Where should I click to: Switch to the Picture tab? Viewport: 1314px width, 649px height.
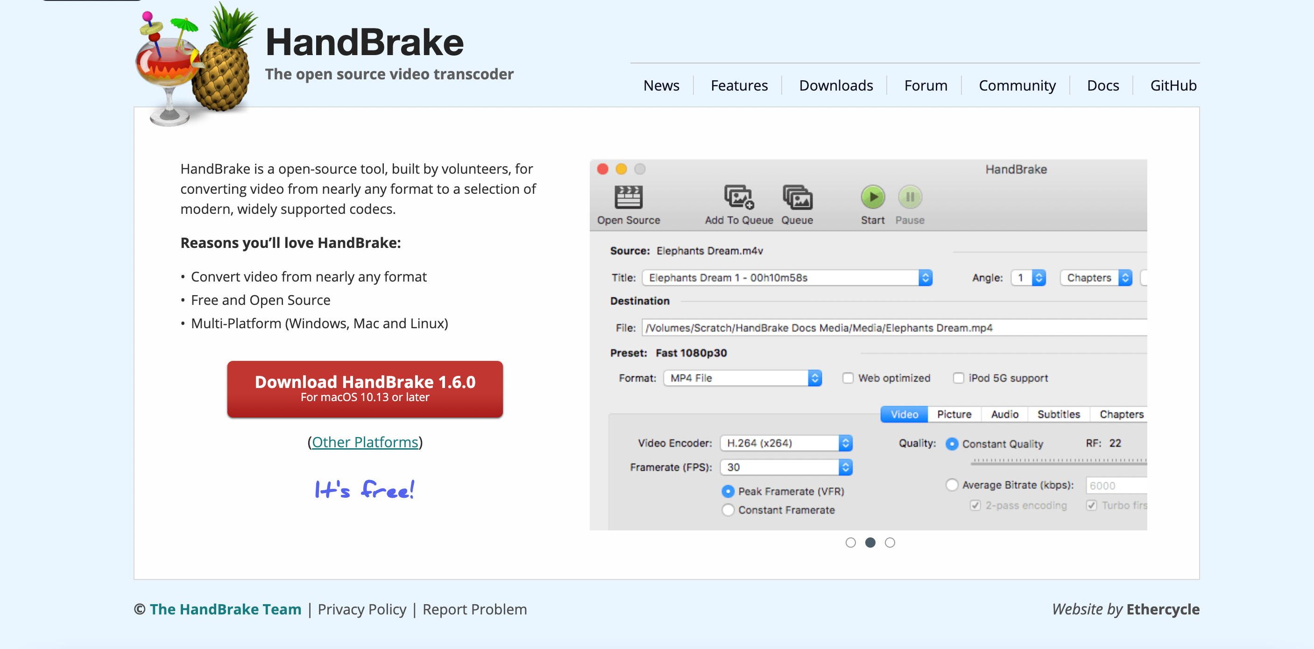point(954,414)
